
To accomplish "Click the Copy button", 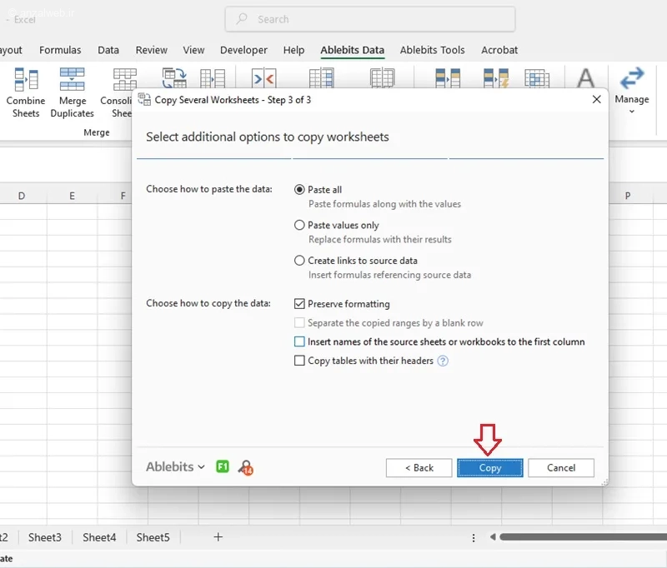I will (x=490, y=467).
